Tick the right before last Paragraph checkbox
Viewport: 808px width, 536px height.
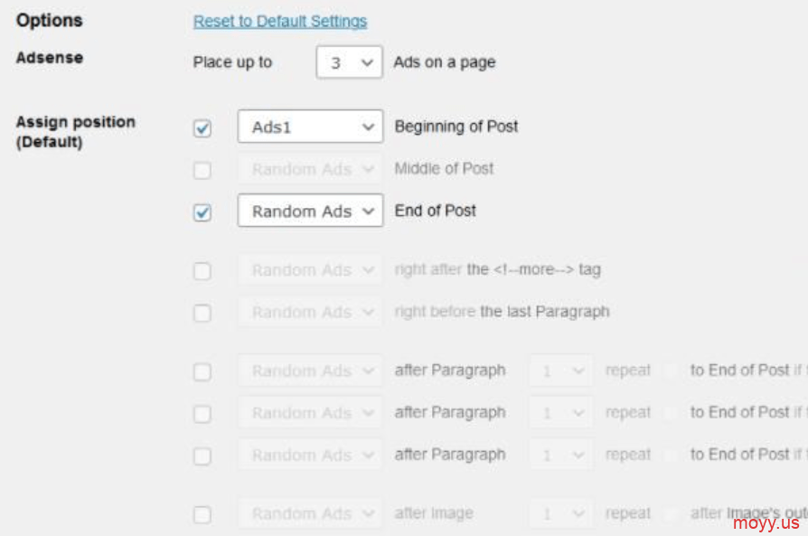click(202, 313)
